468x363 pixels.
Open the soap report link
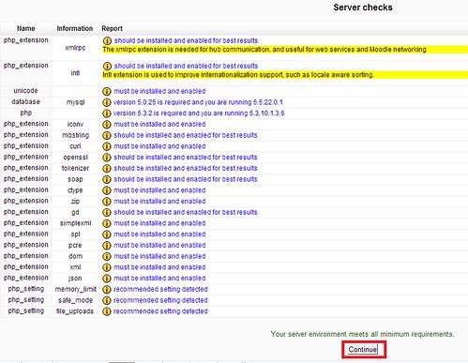coord(186,179)
